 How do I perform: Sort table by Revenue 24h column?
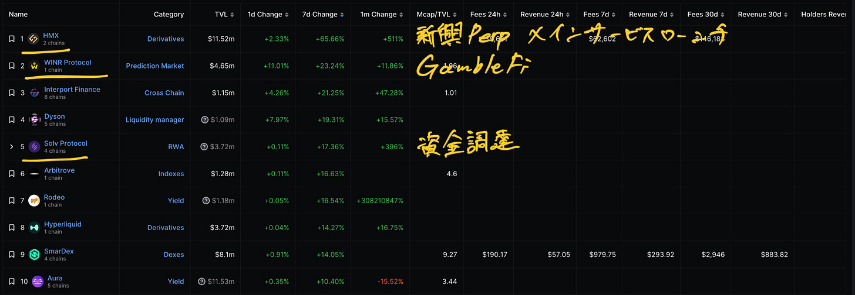(x=546, y=15)
